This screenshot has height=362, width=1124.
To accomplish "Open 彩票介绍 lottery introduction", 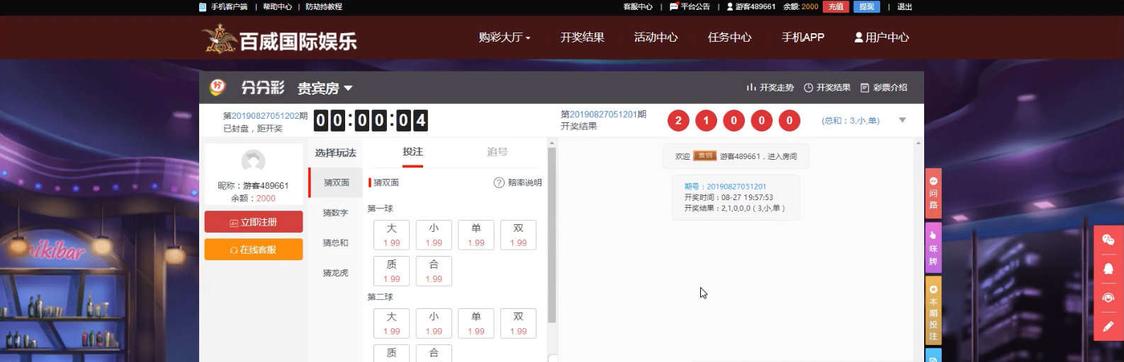I will pyautogui.click(x=884, y=88).
